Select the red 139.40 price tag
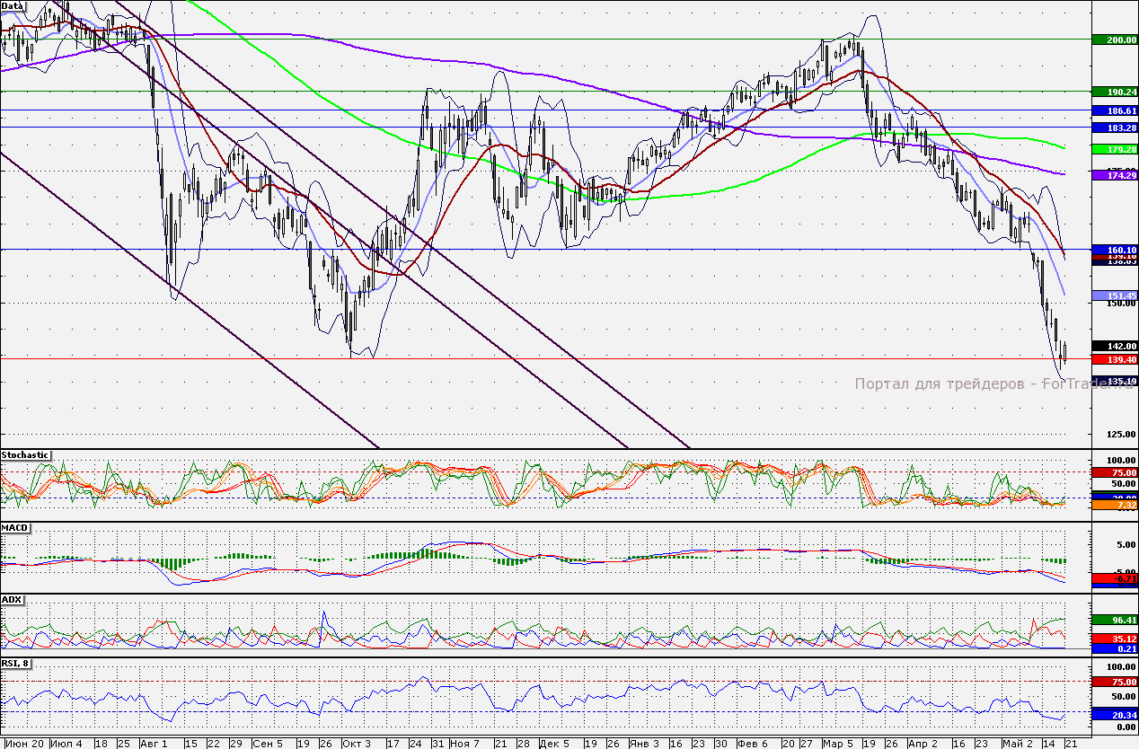This screenshot has height=749, width=1139. click(1114, 359)
